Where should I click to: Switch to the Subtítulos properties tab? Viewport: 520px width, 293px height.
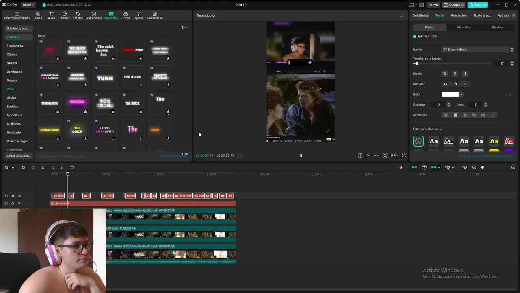pos(420,15)
